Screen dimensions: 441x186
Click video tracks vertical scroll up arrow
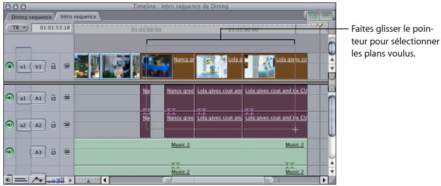pyautogui.click(x=332, y=59)
